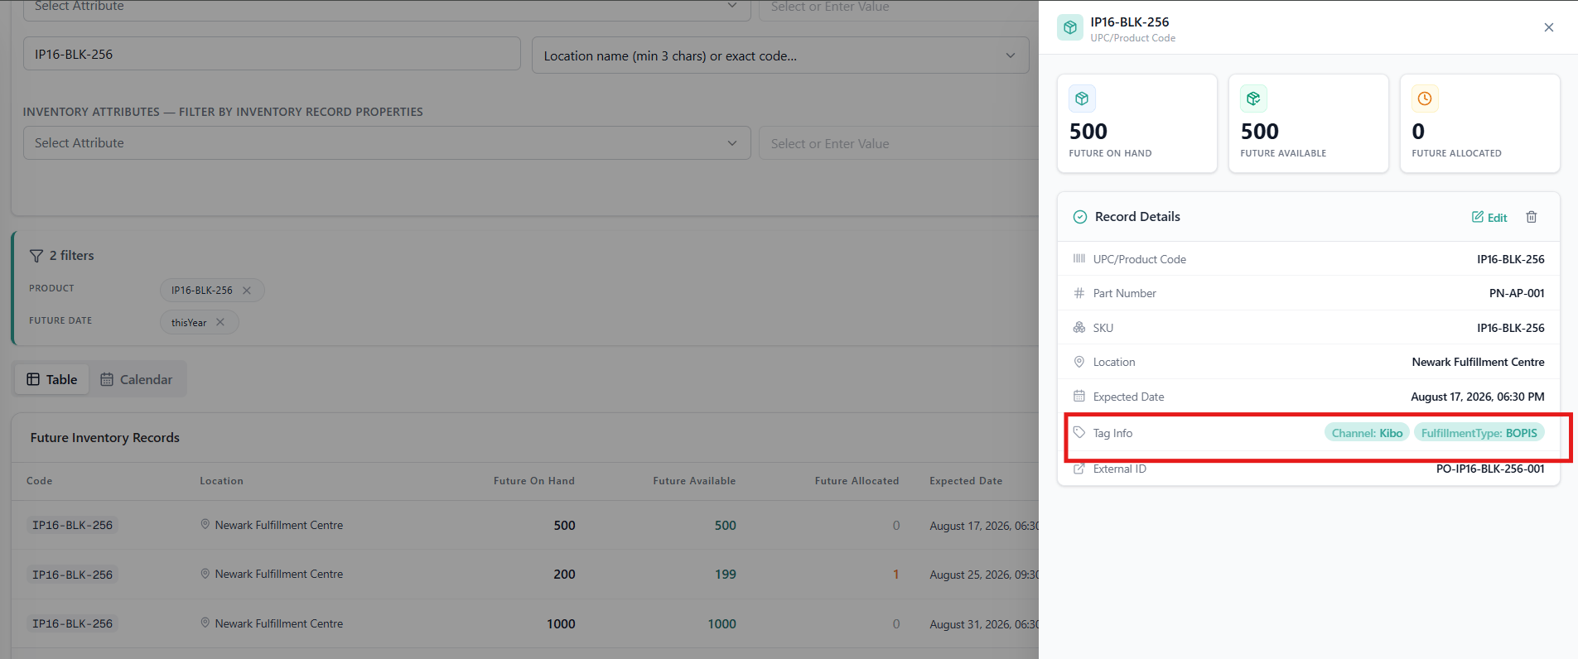Close the IP16-BLK-256 detail panel
Screen dimensions: 1578x659
coord(1548,27)
